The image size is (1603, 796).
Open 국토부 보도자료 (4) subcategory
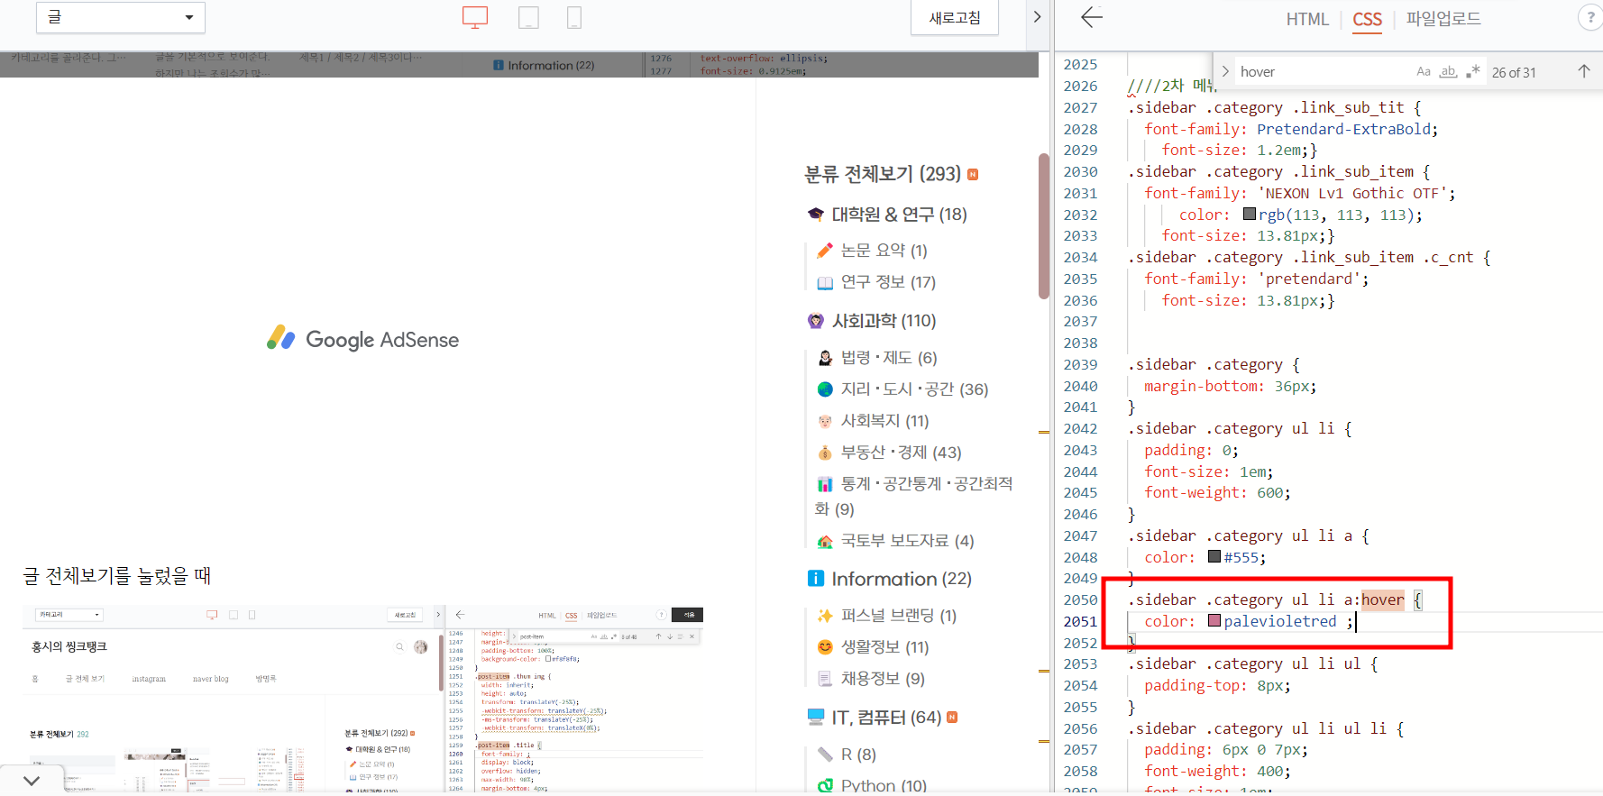(x=907, y=541)
